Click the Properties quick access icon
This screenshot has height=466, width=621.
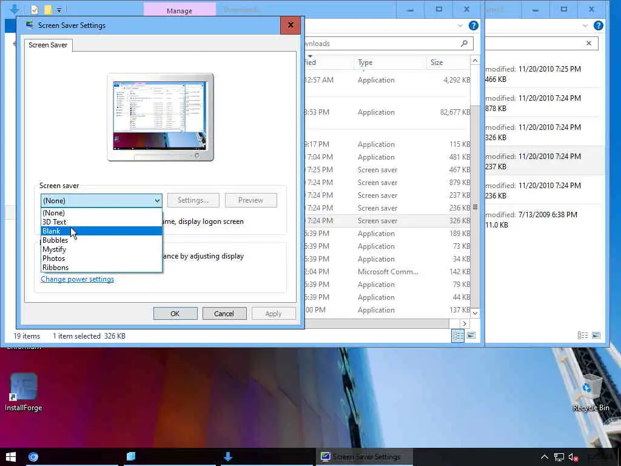[35, 10]
